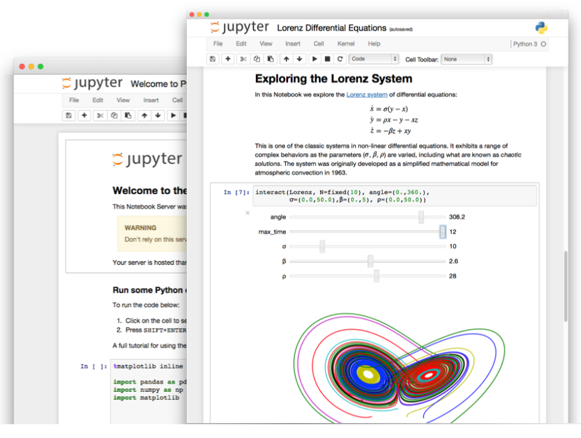The image size is (581, 438).
Task: Click the Lorenz Differential Equations notebook title
Action: click(332, 28)
